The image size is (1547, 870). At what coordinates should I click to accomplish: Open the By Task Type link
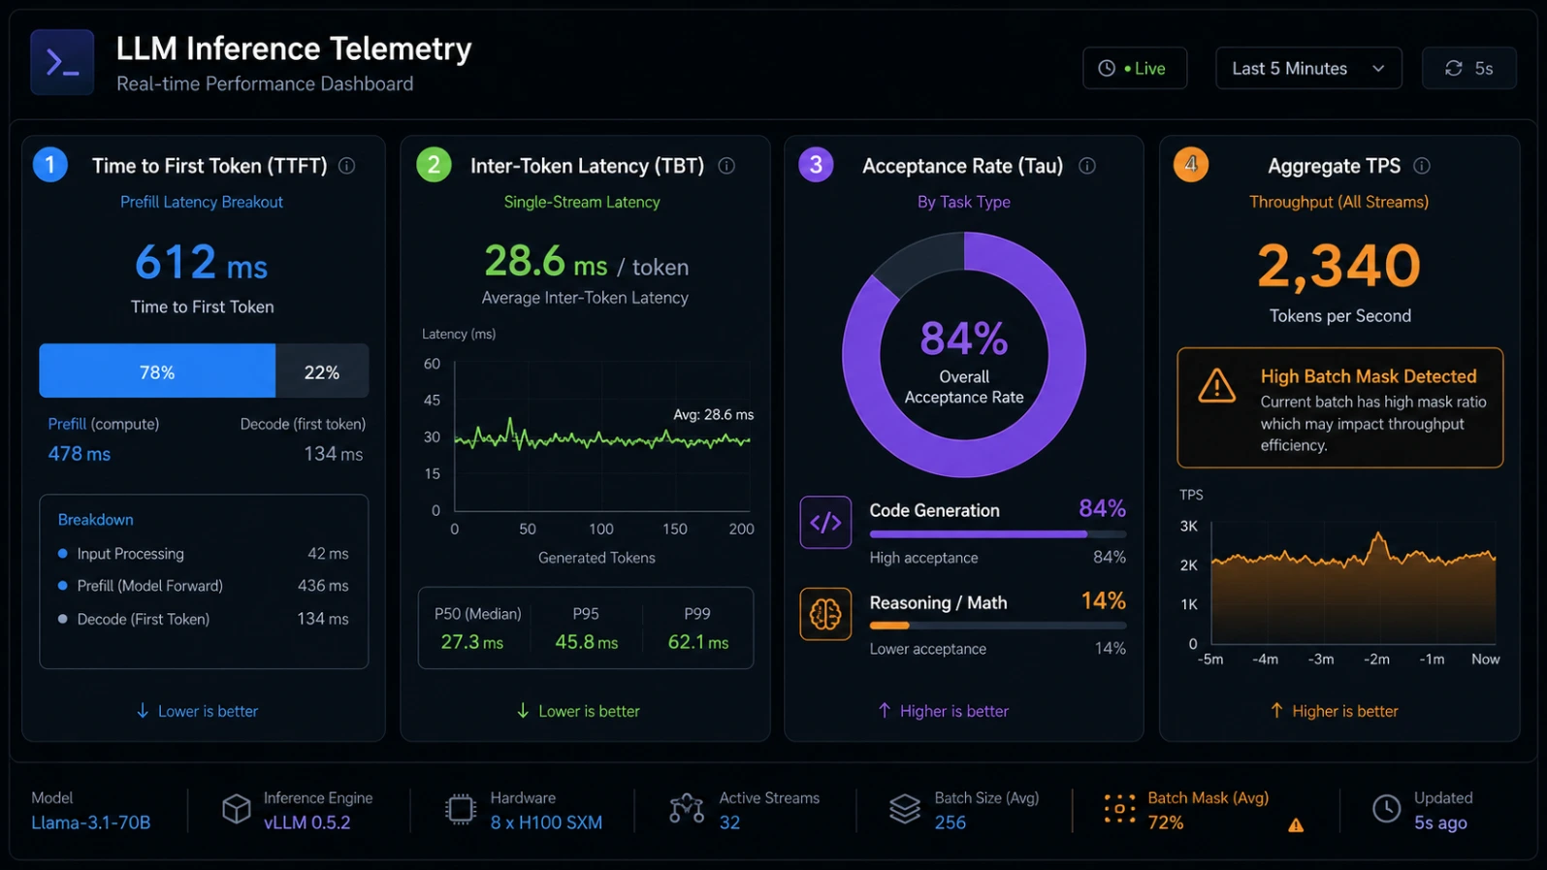point(964,202)
